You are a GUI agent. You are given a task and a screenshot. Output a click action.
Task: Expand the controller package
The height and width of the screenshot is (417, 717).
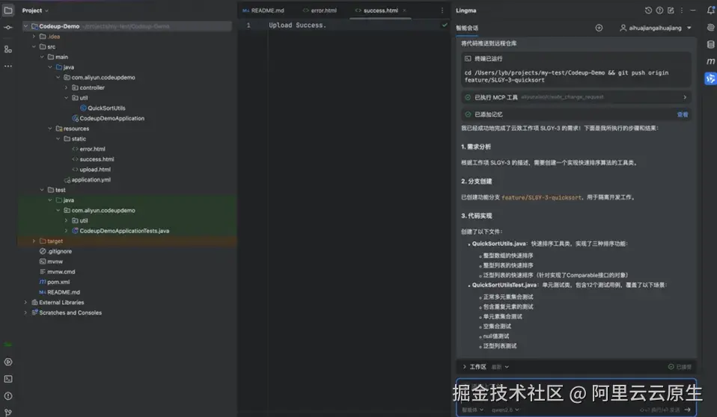[67, 87]
